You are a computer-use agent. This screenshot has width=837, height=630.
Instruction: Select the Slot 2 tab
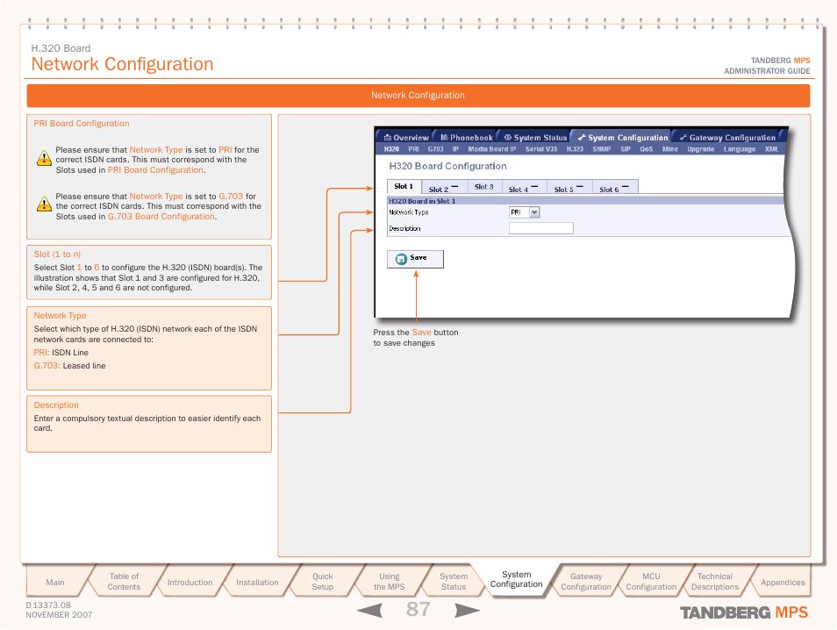[x=443, y=189]
